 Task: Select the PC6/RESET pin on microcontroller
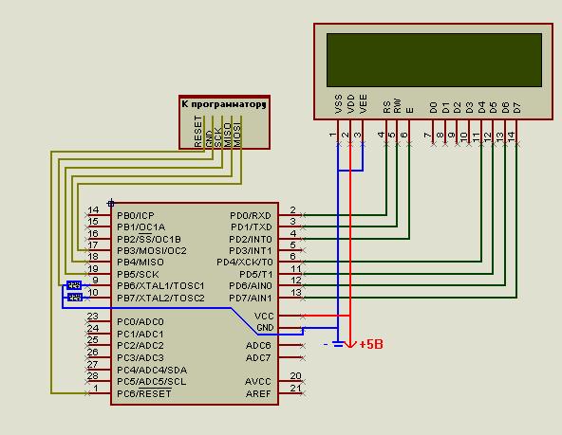(x=144, y=394)
